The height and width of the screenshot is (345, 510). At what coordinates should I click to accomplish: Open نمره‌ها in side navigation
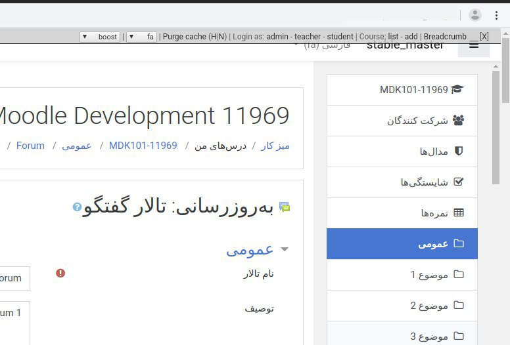tap(402, 213)
